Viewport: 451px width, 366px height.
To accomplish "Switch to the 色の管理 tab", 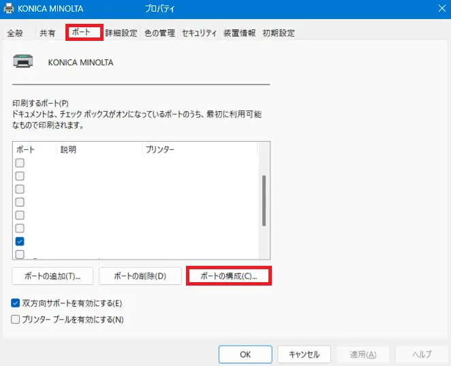I will 159,33.
